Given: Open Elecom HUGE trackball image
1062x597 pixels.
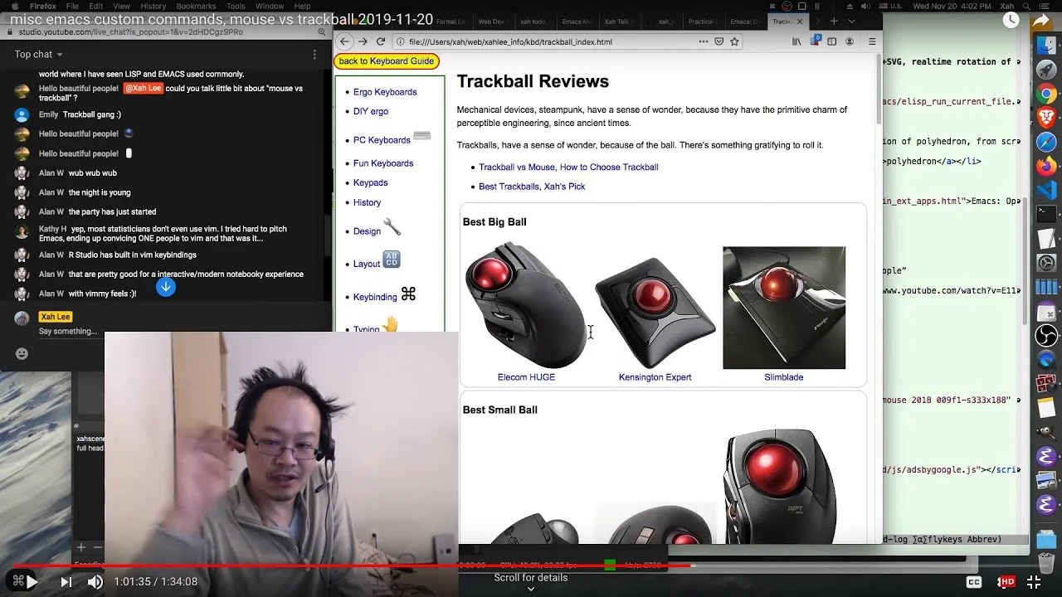Looking at the screenshot, I should [526, 306].
